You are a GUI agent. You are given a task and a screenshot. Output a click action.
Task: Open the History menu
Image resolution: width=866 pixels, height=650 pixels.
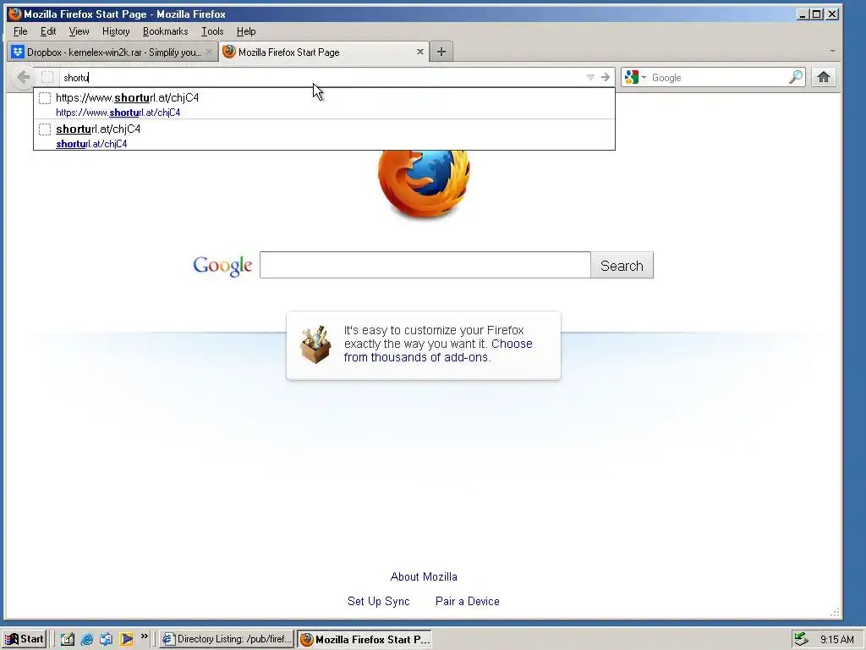[x=116, y=31]
